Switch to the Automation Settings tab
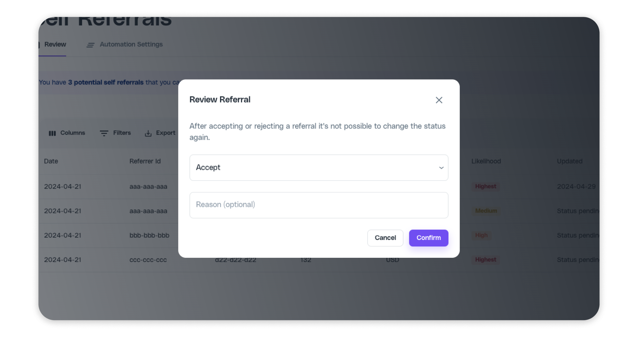 click(131, 44)
